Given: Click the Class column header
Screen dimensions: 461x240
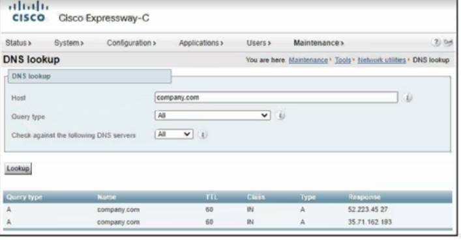Looking at the screenshot, I should (x=256, y=197).
